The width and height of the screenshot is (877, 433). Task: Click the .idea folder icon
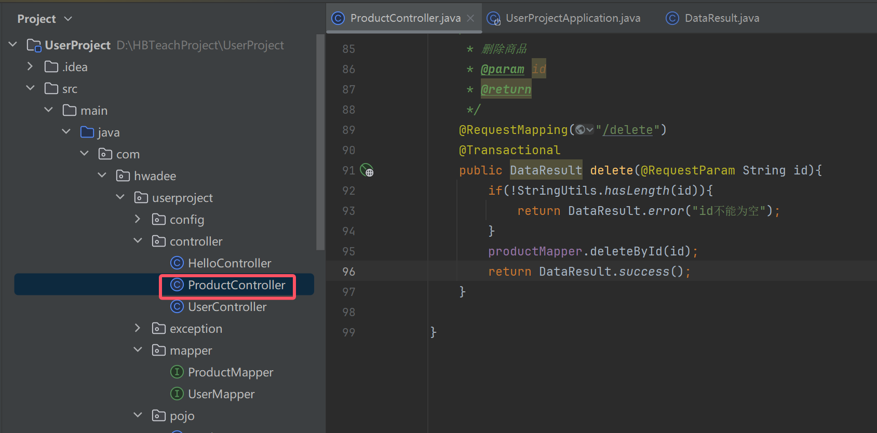point(51,66)
